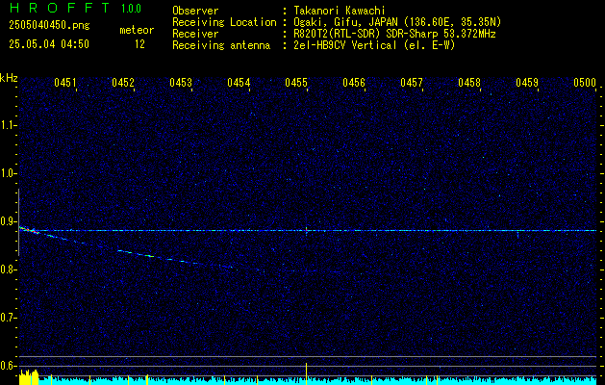605x385 pixels.
Task: Click the cyan noise level strip
Action: pyautogui.click(x=317, y=381)
